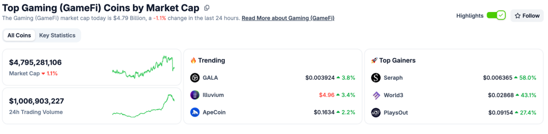Viewport: 548px width, 134px height.
Task: Click the Illuvium price $4.96
Action: [327, 95]
